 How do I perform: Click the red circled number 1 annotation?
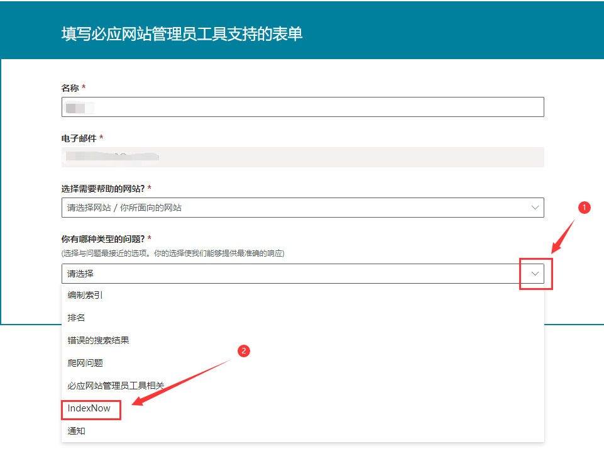(x=585, y=208)
